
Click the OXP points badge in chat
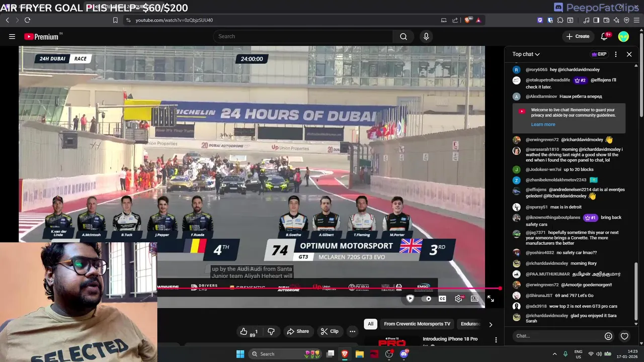(599, 54)
